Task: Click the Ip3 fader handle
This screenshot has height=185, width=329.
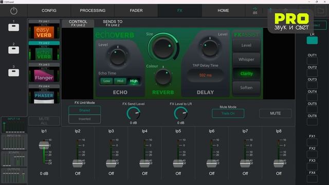Action: 111,163
